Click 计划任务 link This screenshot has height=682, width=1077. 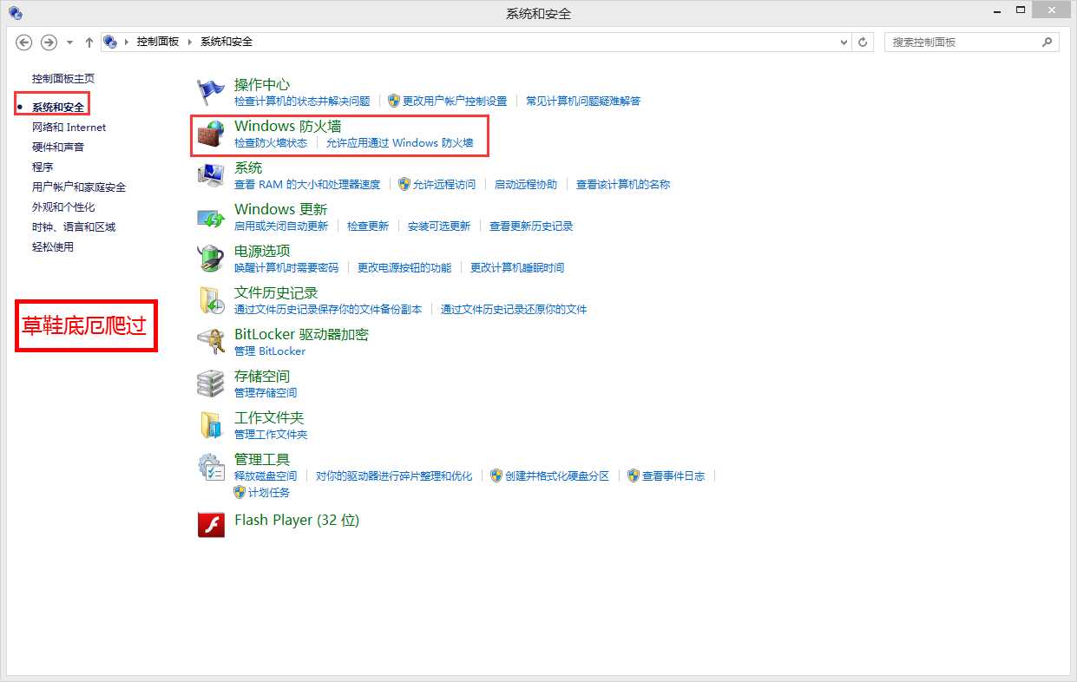click(269, 492)
